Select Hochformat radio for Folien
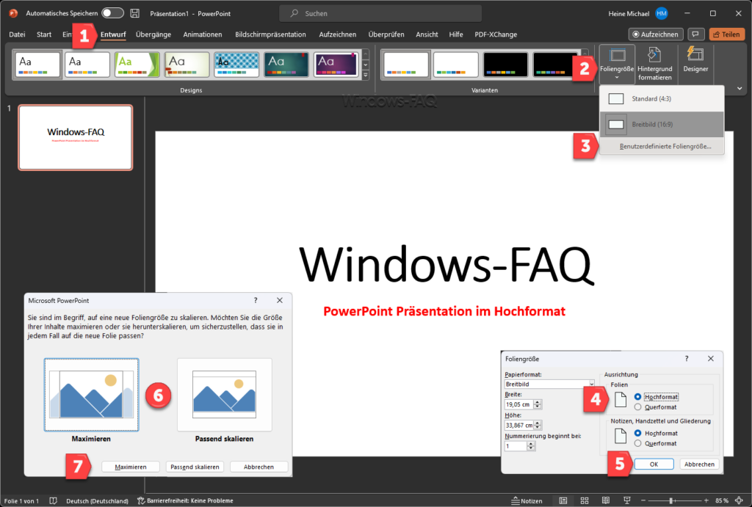This screenshot has height=507, width=752. pyautogui.click(x=637, y=397)
